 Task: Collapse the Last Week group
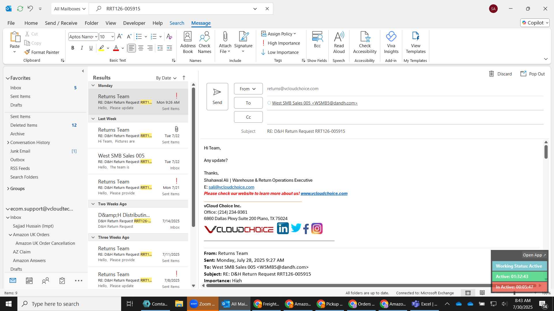coord(93,119)
